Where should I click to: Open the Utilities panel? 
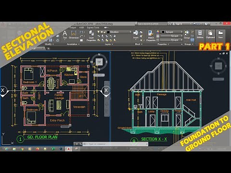[x=200, y=34]
